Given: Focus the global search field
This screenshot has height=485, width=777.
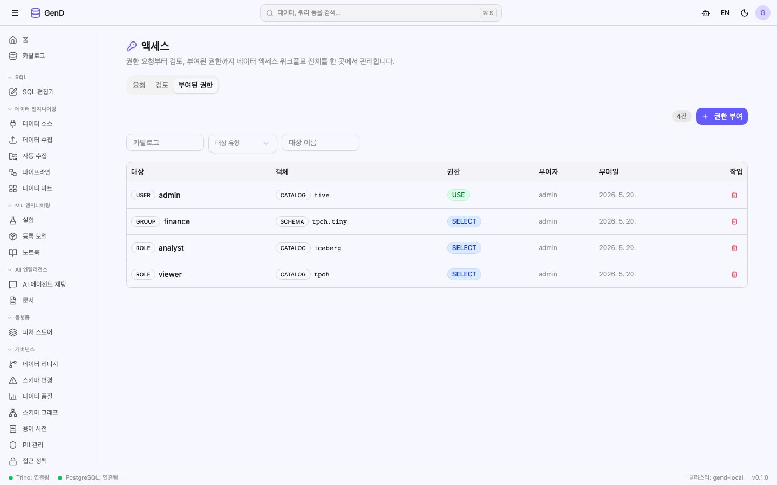Looking at the screenshot, I should pos(381,13).
